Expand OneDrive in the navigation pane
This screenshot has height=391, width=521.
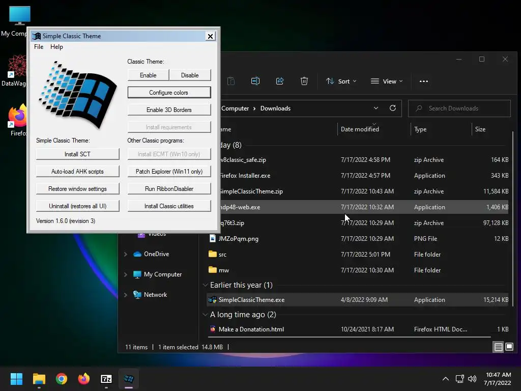pyautogui.click(x=126, y=254)
